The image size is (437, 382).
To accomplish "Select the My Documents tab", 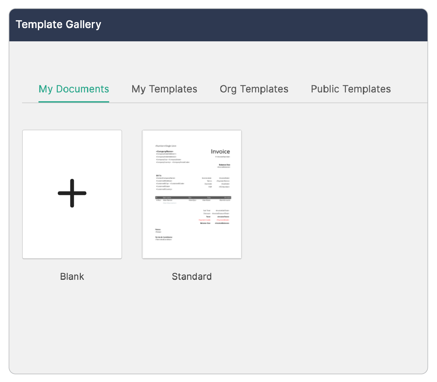I will (74, 89).
